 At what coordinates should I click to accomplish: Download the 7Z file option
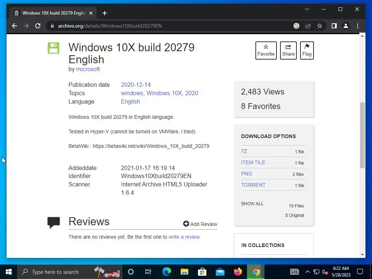click(244, 151)
